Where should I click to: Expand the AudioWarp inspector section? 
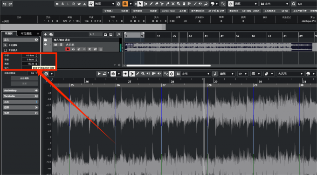click(x=21, y=91)
